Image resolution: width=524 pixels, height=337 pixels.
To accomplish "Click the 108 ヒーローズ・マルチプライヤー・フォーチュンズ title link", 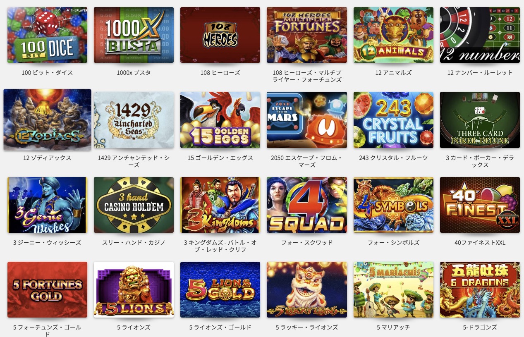I will (x=307, y=76).
